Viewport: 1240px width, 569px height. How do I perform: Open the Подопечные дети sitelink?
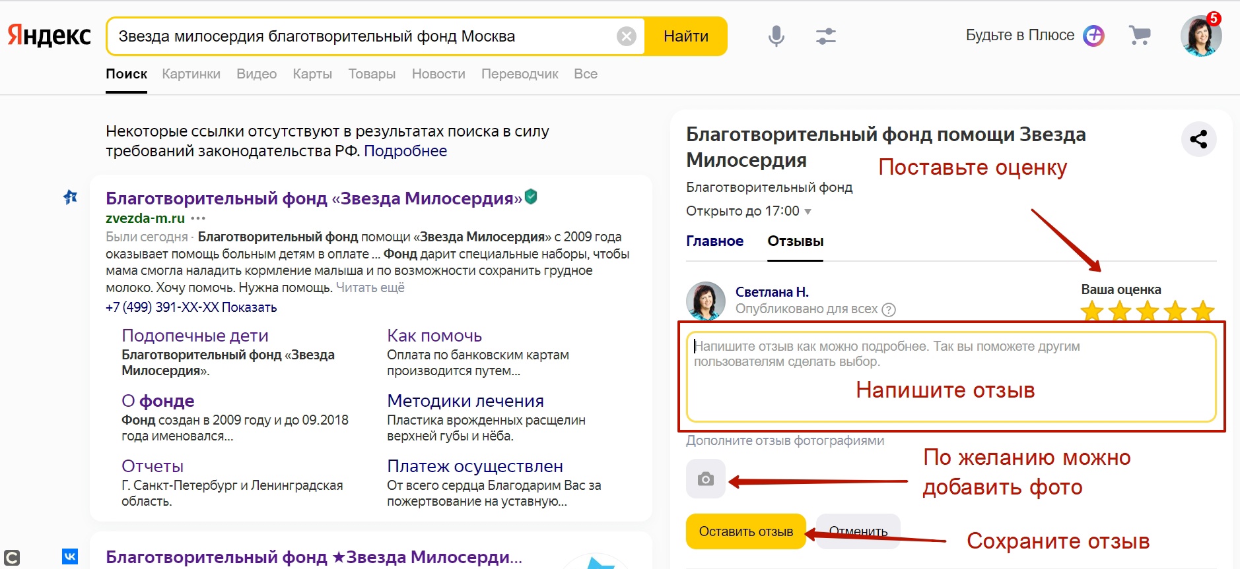click(195, 336)
